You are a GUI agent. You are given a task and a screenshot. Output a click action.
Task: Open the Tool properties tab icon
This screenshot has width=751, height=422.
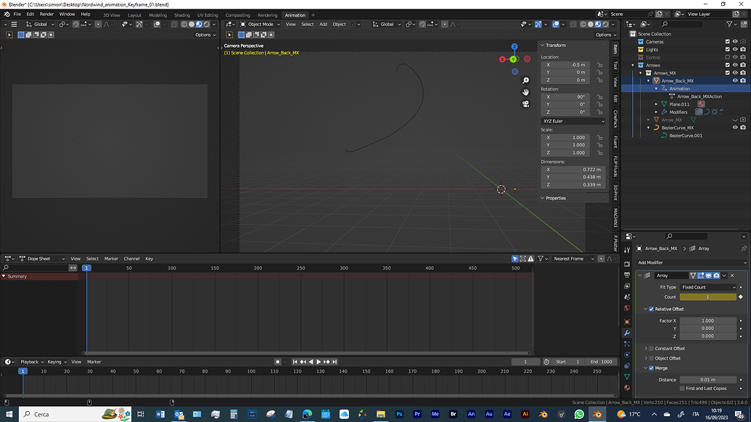(626, 250)
